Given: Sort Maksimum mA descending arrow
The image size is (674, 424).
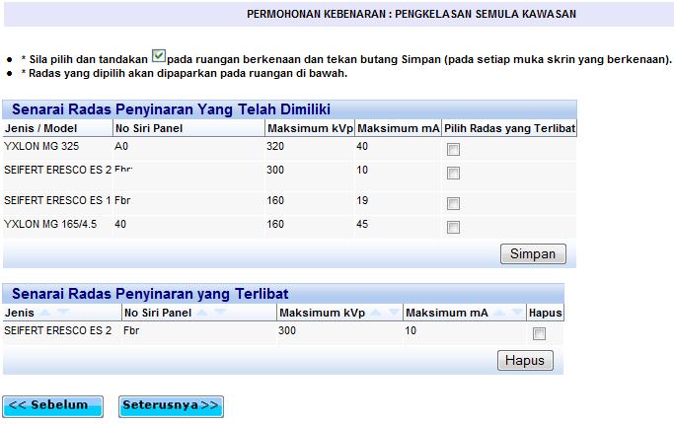Looking at the screenshot, I should point(517,313).
